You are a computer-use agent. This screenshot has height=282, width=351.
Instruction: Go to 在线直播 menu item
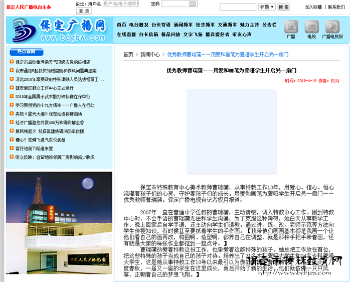point(126,34)
